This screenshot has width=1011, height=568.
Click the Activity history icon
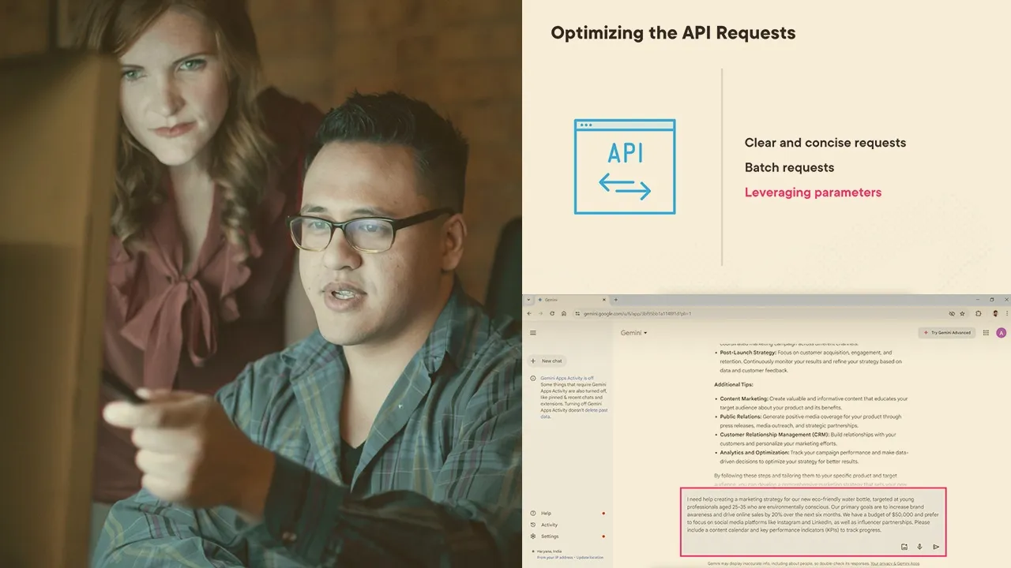tap(533, 525)
